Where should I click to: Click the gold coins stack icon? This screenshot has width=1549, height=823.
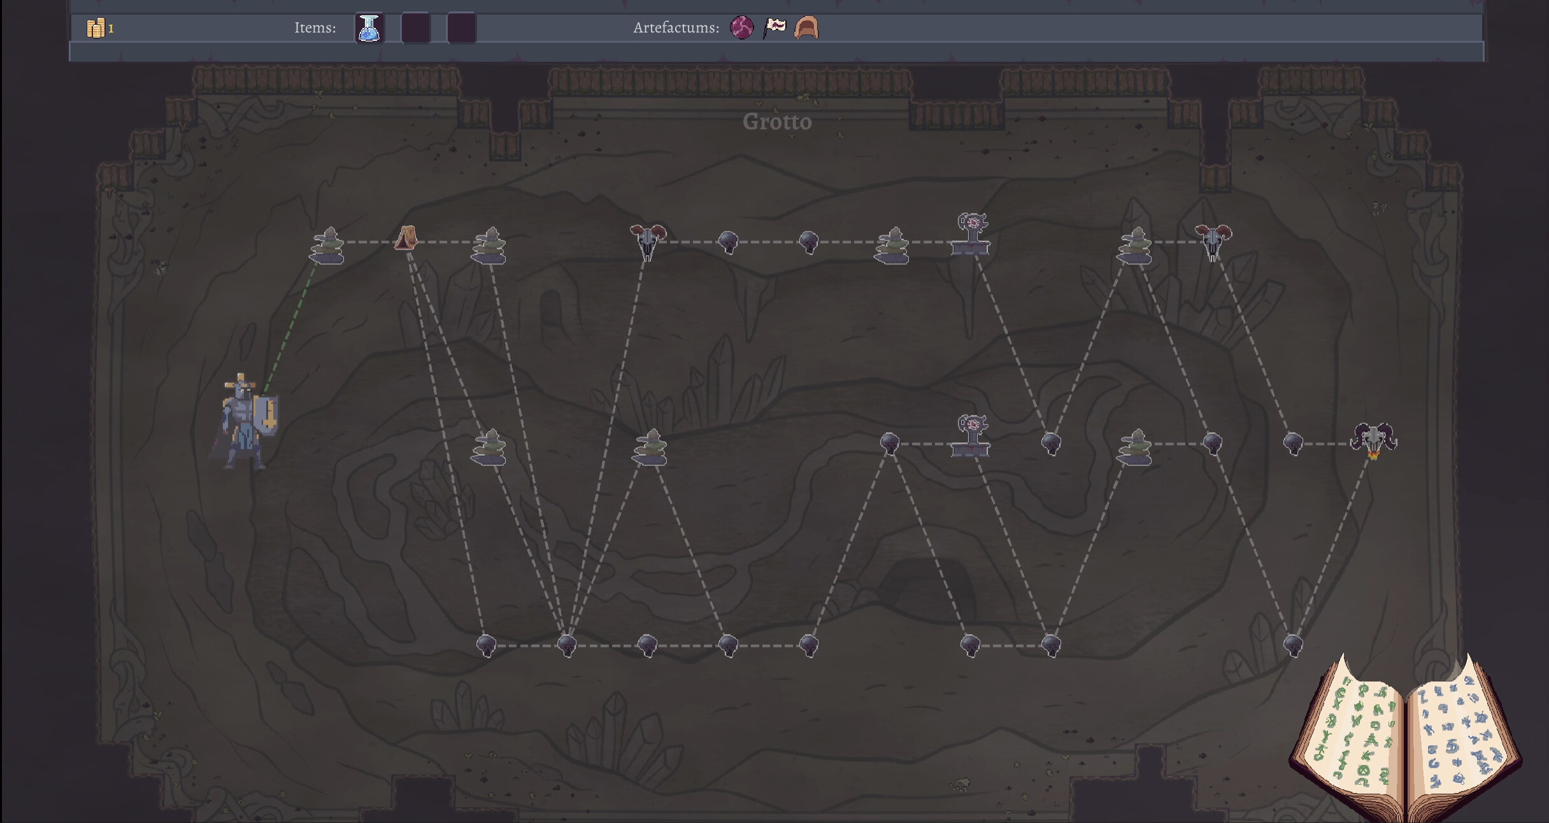click(x=96, y=28)
